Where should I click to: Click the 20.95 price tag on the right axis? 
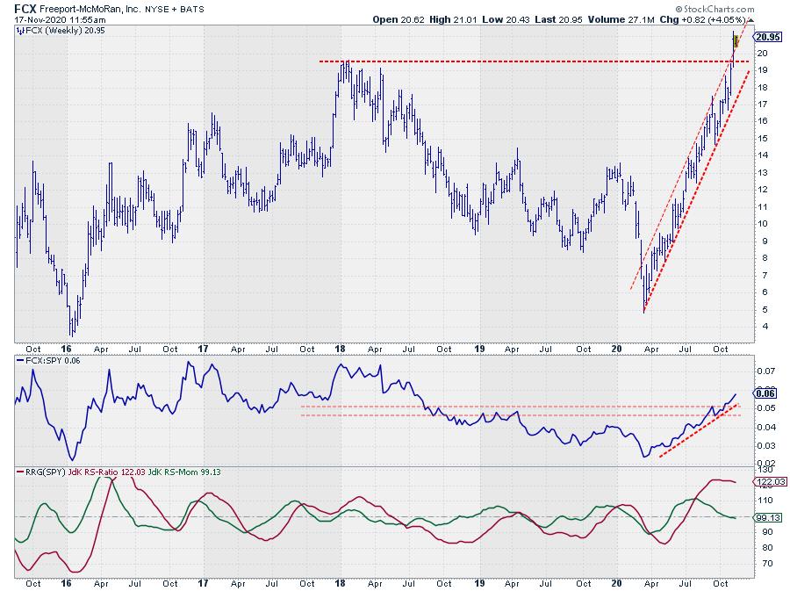pos(766,37)
